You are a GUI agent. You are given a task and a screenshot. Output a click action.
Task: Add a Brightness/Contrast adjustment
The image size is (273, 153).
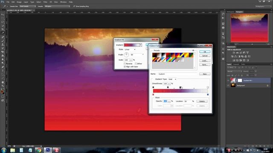point(234,53)
